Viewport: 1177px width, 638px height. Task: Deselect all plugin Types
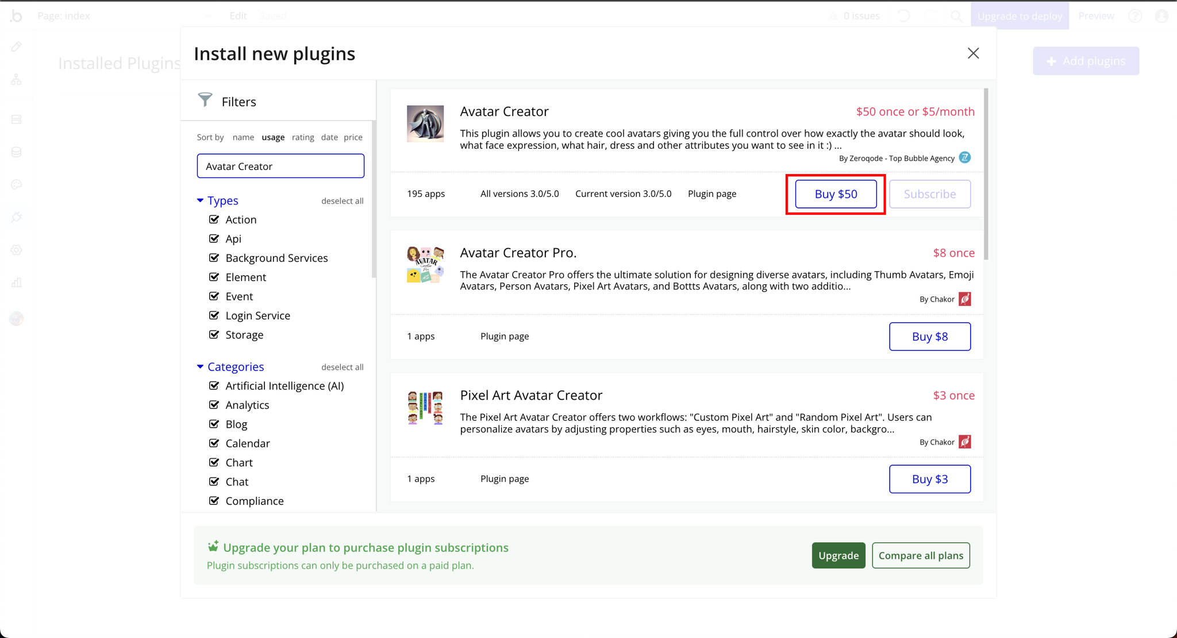coord(342,201)
